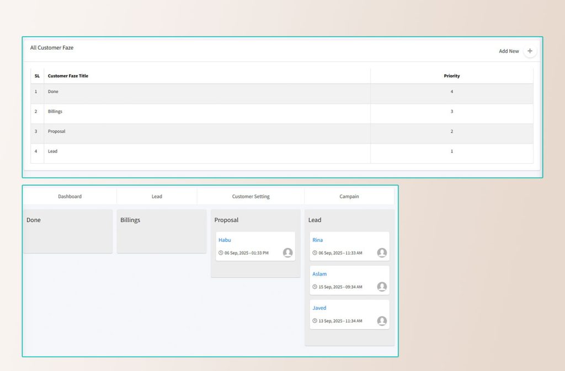Screen dimensions: 565x371
Task: Click the Done kanban column header
Action: click(34, 220)
